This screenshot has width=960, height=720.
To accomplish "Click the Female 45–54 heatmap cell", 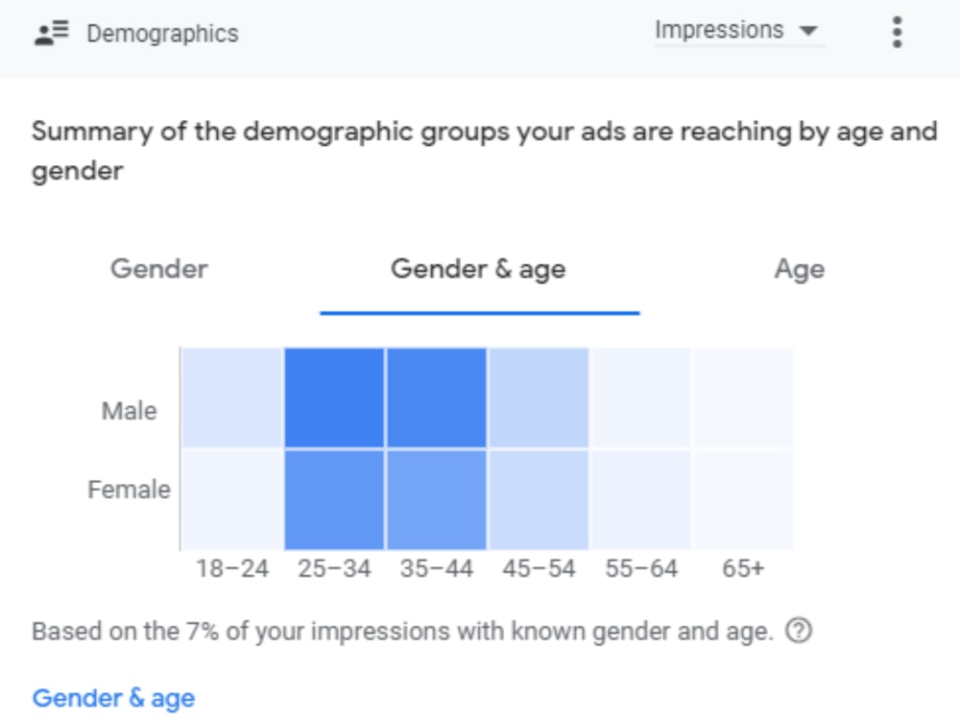I will coord(539,500).
